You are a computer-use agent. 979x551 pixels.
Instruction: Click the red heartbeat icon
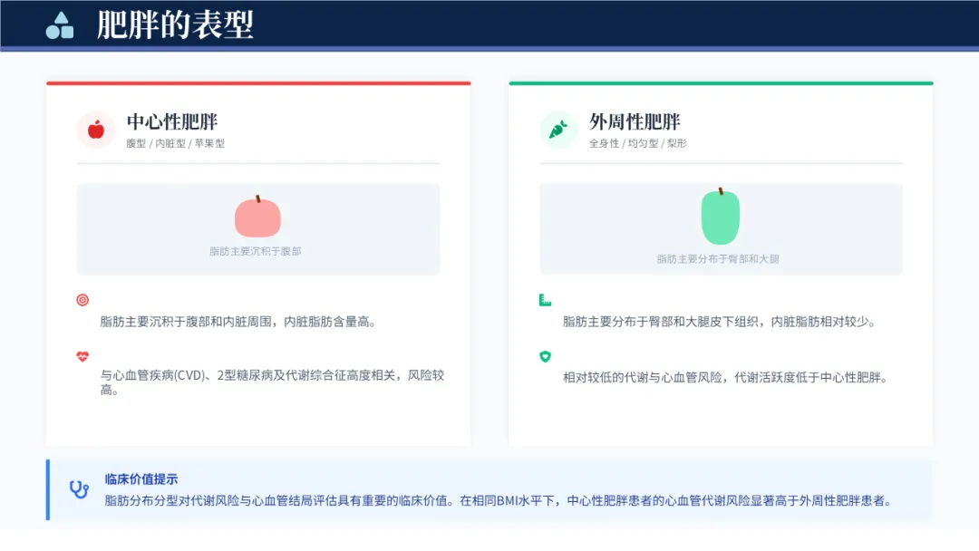[82, 356]
